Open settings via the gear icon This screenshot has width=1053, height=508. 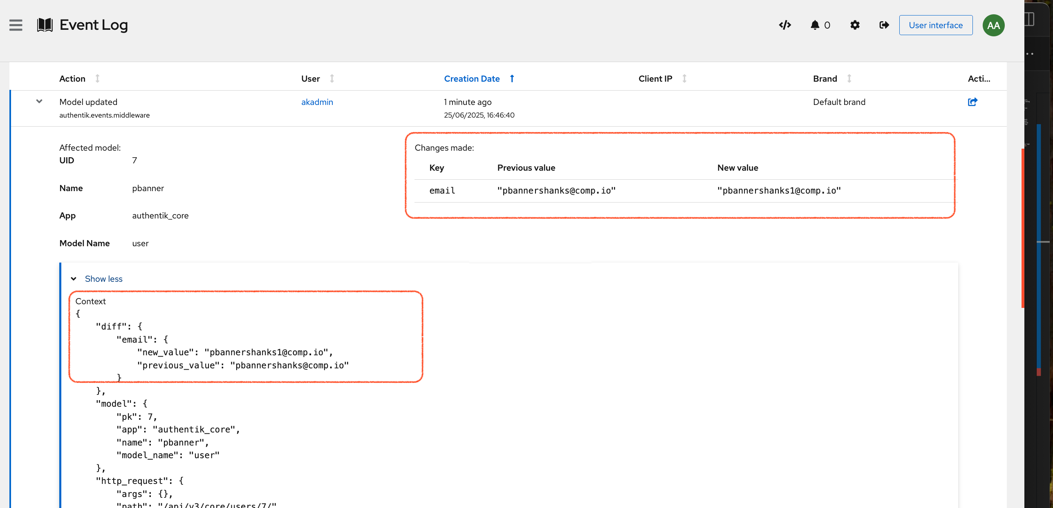tap(855, 25)
